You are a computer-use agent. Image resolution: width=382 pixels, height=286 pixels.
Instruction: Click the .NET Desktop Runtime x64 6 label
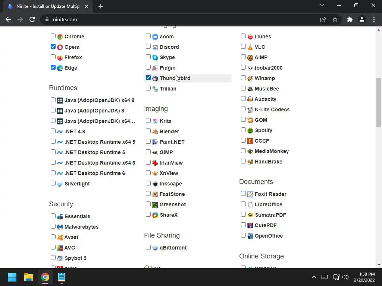pos(100,163)
